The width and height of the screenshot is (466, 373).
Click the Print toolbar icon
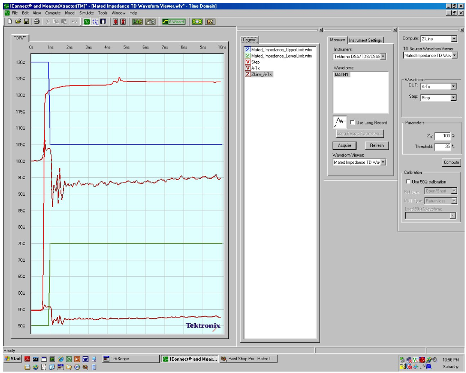[37, 21]
